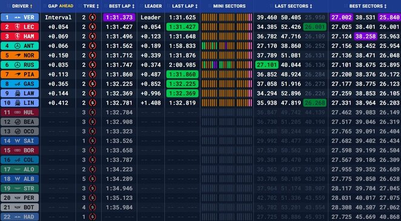Sort by the BEST SECTORS column header
The height and width of the screenshot is (221, 401).
[x=368, y=6]
